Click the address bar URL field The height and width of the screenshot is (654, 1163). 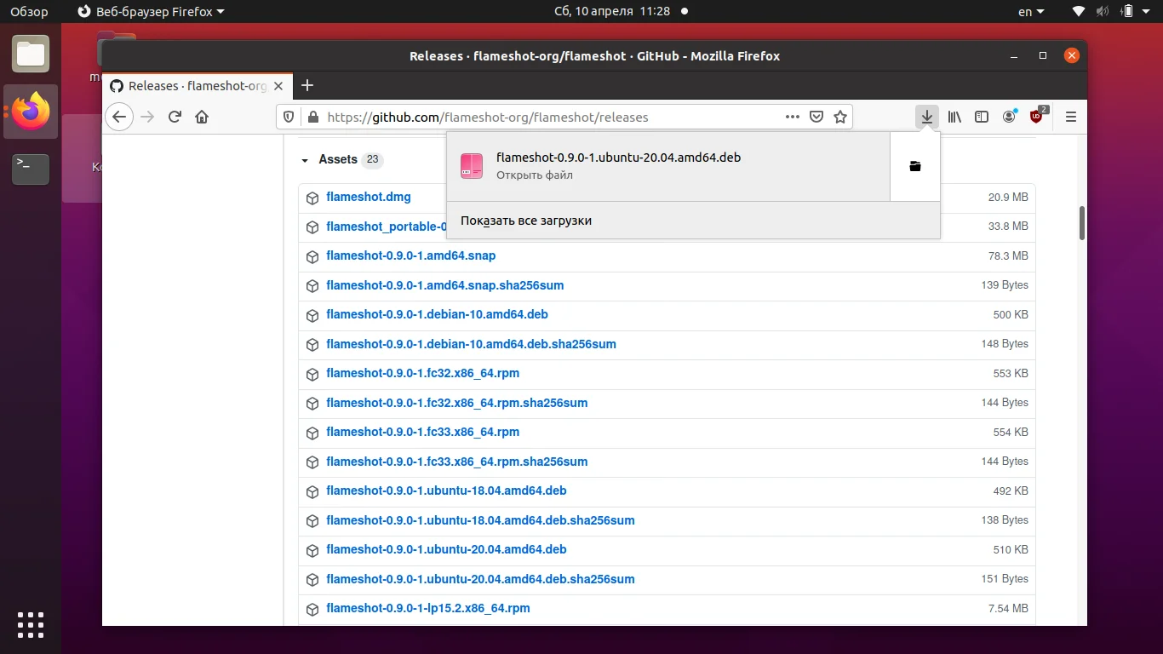coord(511,117)
